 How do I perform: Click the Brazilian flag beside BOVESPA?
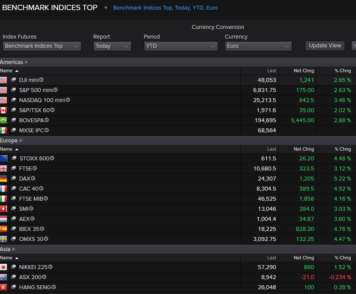[x=3, y=120]
